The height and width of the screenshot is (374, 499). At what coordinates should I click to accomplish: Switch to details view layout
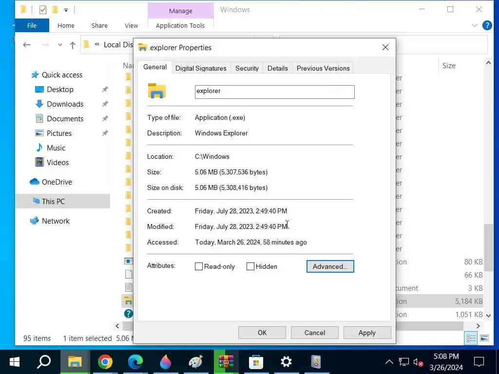tap(471, 338)
